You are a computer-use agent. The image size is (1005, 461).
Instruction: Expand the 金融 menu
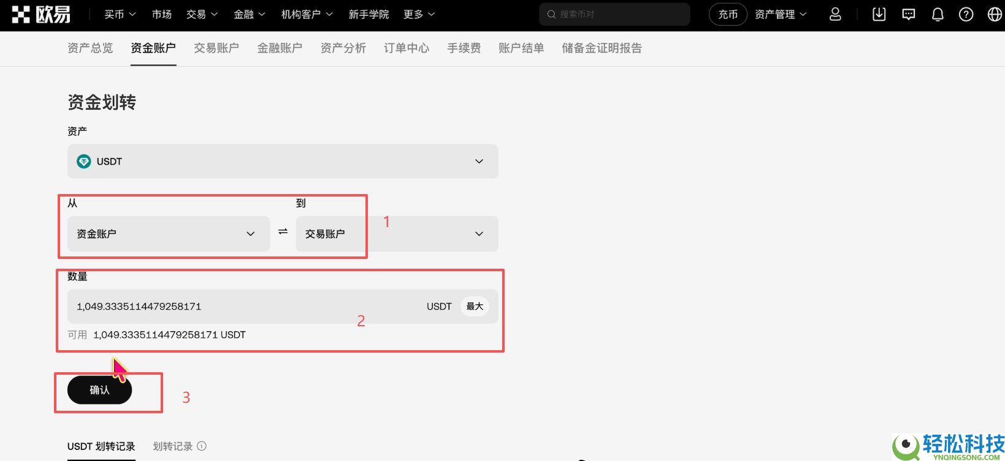point(249,14)
